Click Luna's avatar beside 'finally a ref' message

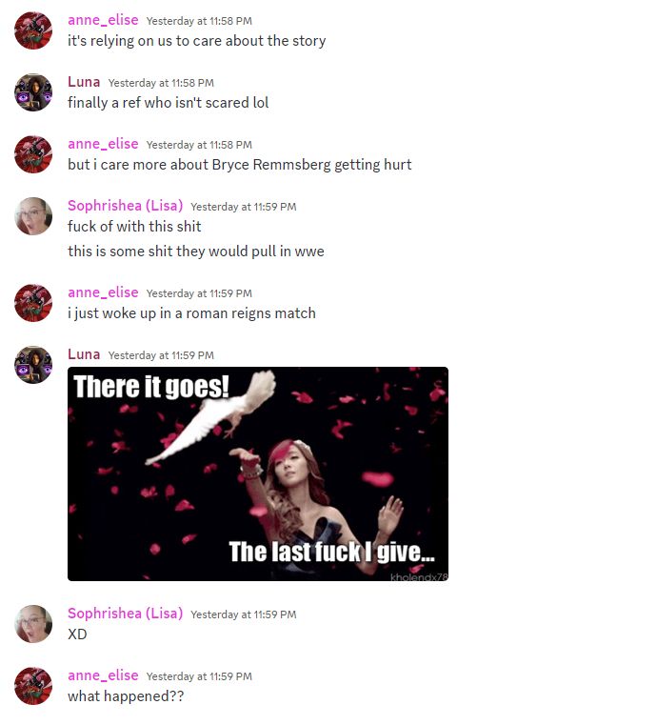pos(33,92)
